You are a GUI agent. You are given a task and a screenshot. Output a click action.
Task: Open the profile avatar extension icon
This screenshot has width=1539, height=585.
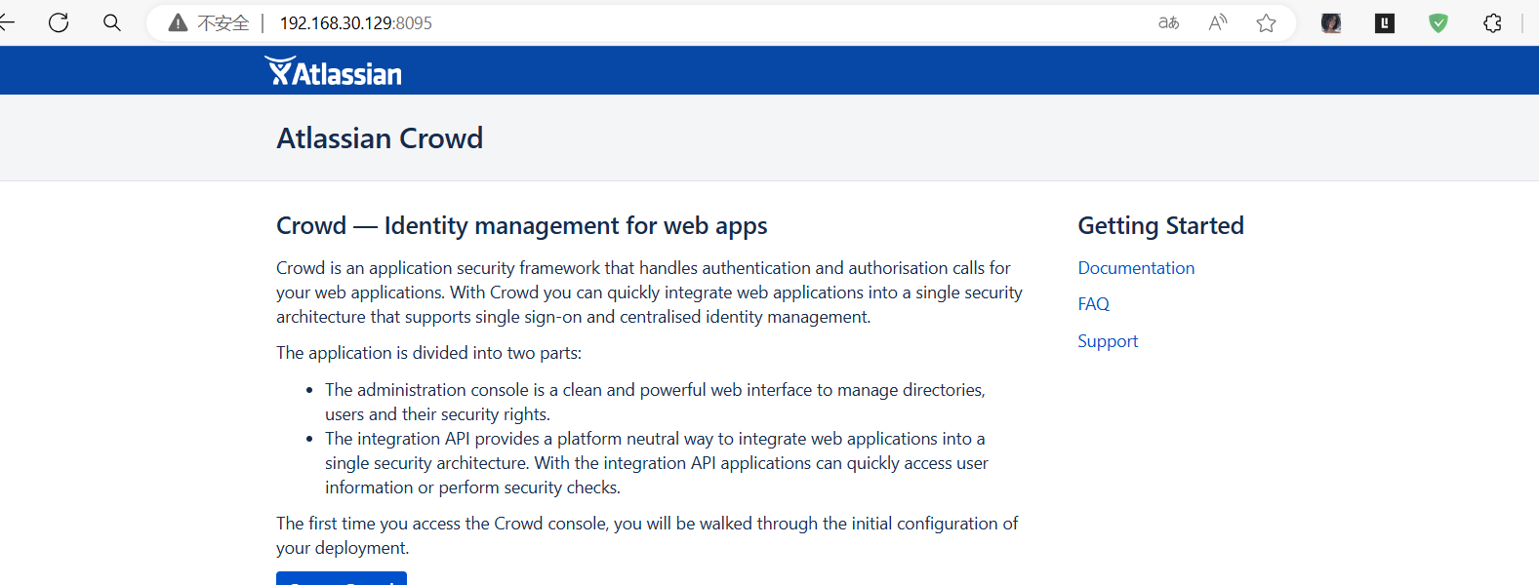pos(1331,23)
